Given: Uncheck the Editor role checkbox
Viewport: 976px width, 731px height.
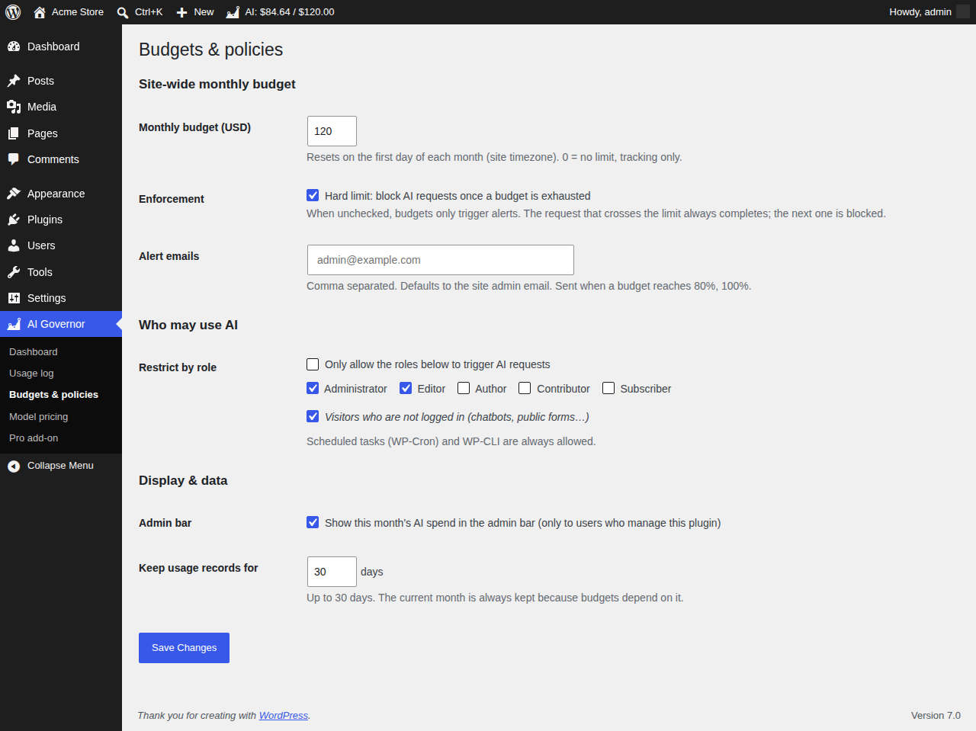Looking at the screenshot, I should click(406, 388).
